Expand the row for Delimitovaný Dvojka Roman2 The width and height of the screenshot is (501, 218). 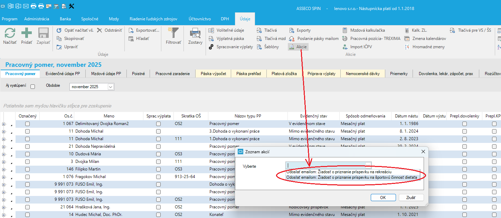point(4,124)
